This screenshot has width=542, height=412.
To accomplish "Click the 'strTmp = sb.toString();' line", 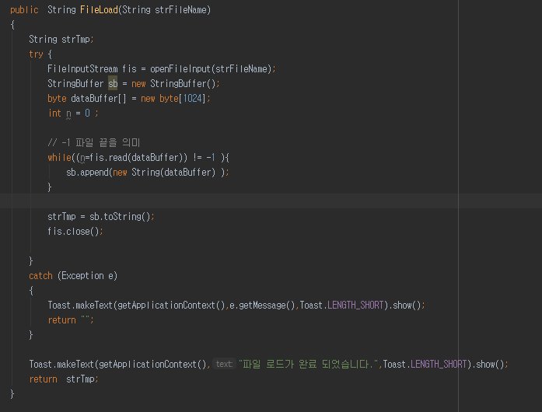I will click(101, 217).
